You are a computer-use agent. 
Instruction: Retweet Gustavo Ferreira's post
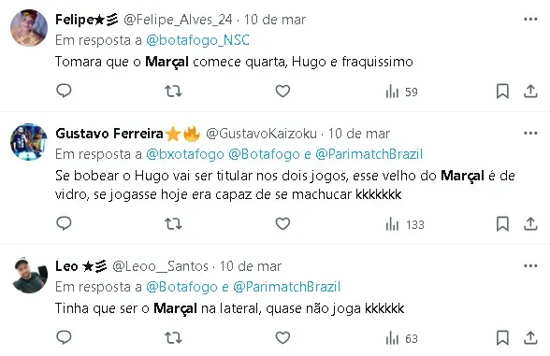pos(173,224)
